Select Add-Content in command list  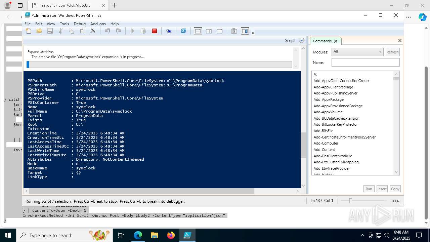tap(324, 150)
